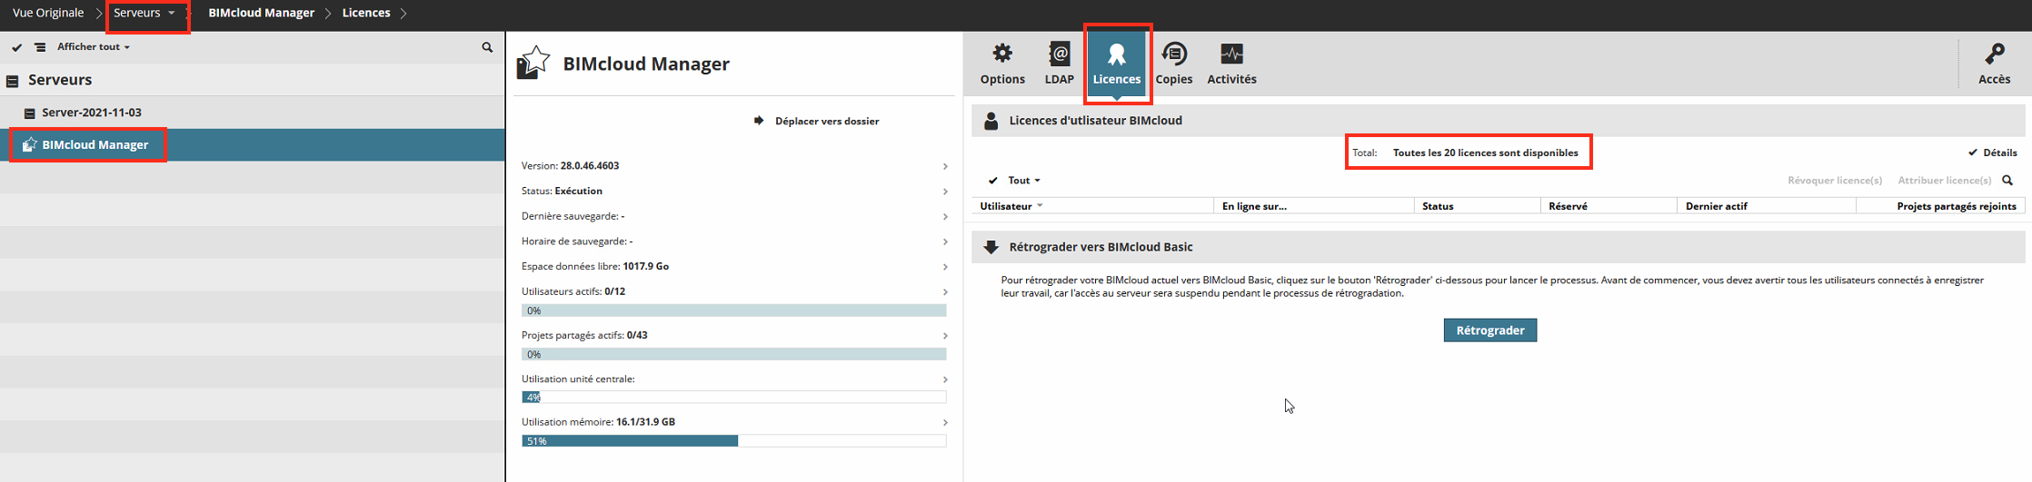Click the list view icon beside Afficher tout

click(x=40, y=47)
